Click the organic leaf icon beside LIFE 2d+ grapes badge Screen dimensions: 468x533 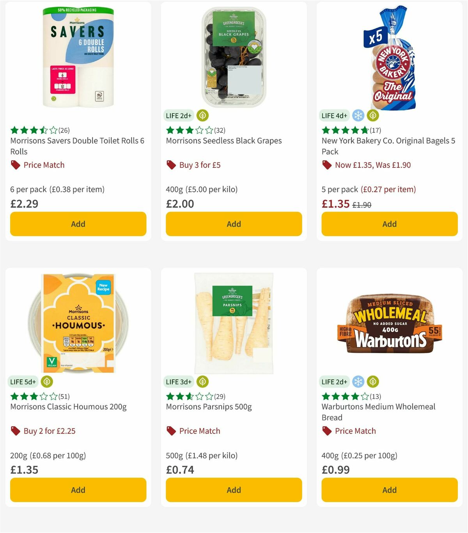(x=202, y=115)
